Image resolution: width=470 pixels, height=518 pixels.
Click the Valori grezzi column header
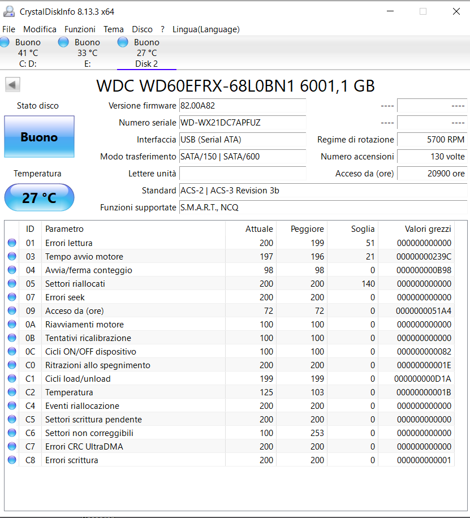[x=416, y=229]
